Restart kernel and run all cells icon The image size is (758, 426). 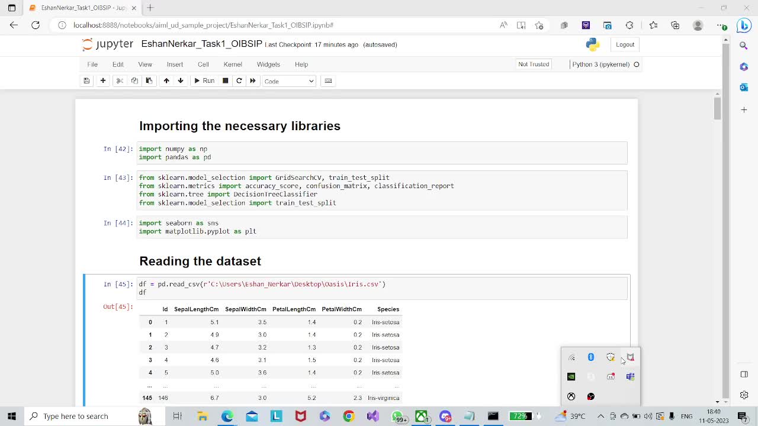click(253, 81)
